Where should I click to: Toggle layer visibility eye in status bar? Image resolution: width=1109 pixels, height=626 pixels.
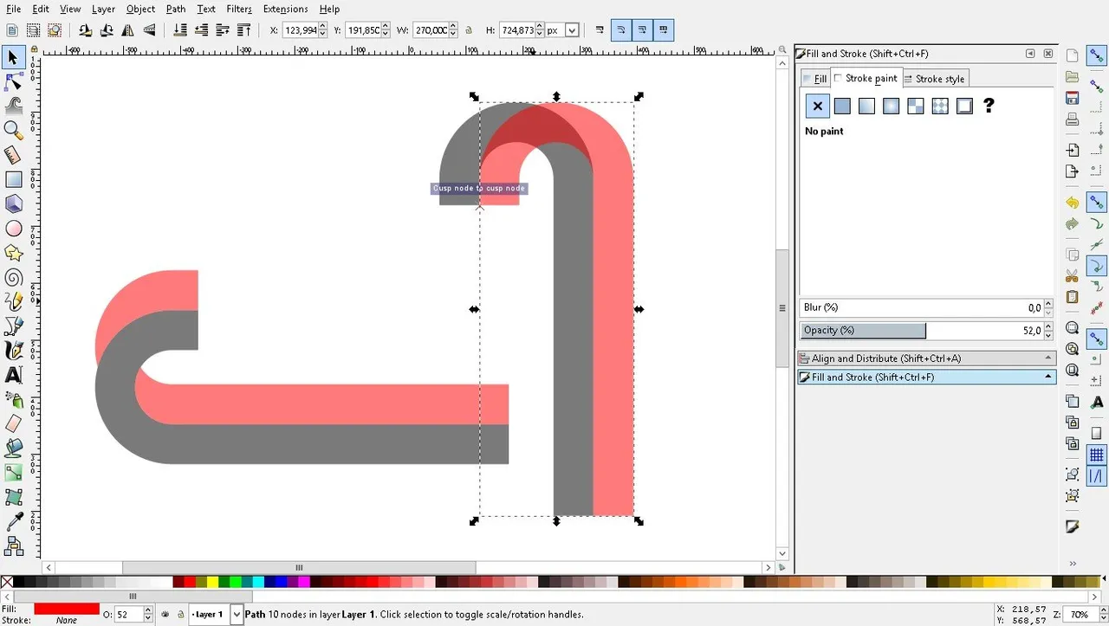click(165, 615)
